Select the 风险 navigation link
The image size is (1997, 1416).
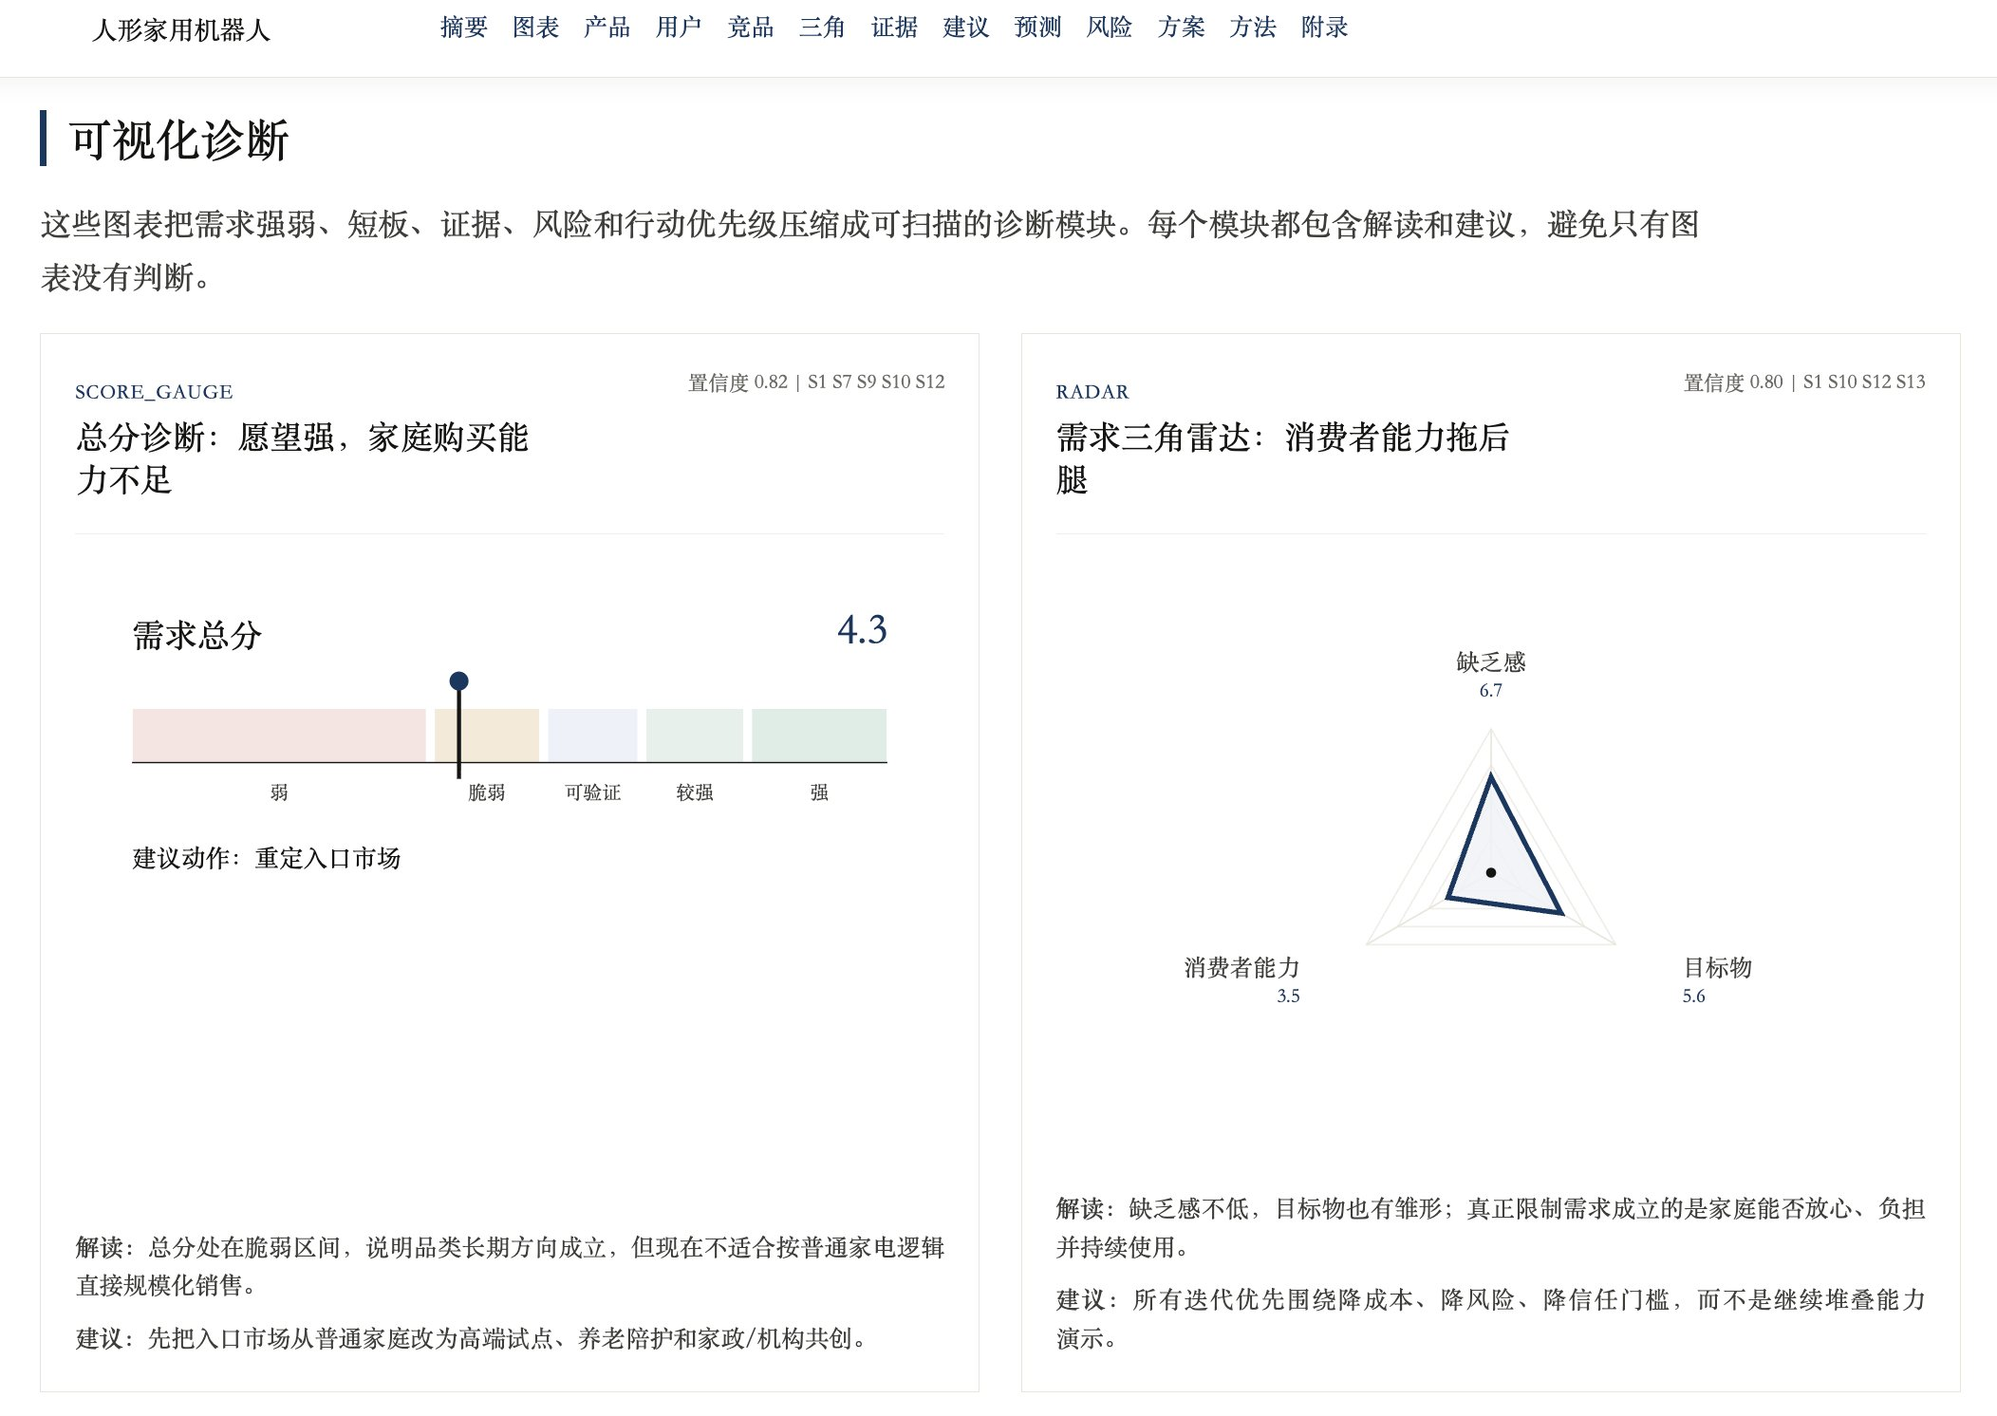click(x=1109, y=28)
